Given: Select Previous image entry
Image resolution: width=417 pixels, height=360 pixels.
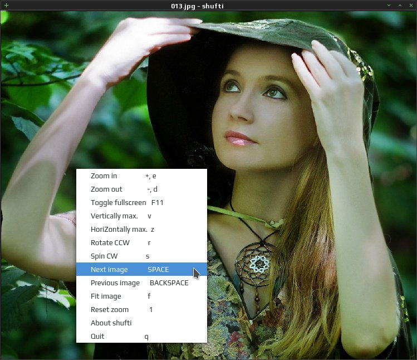Looking at the screenshot, I should [x=141, y=283].
